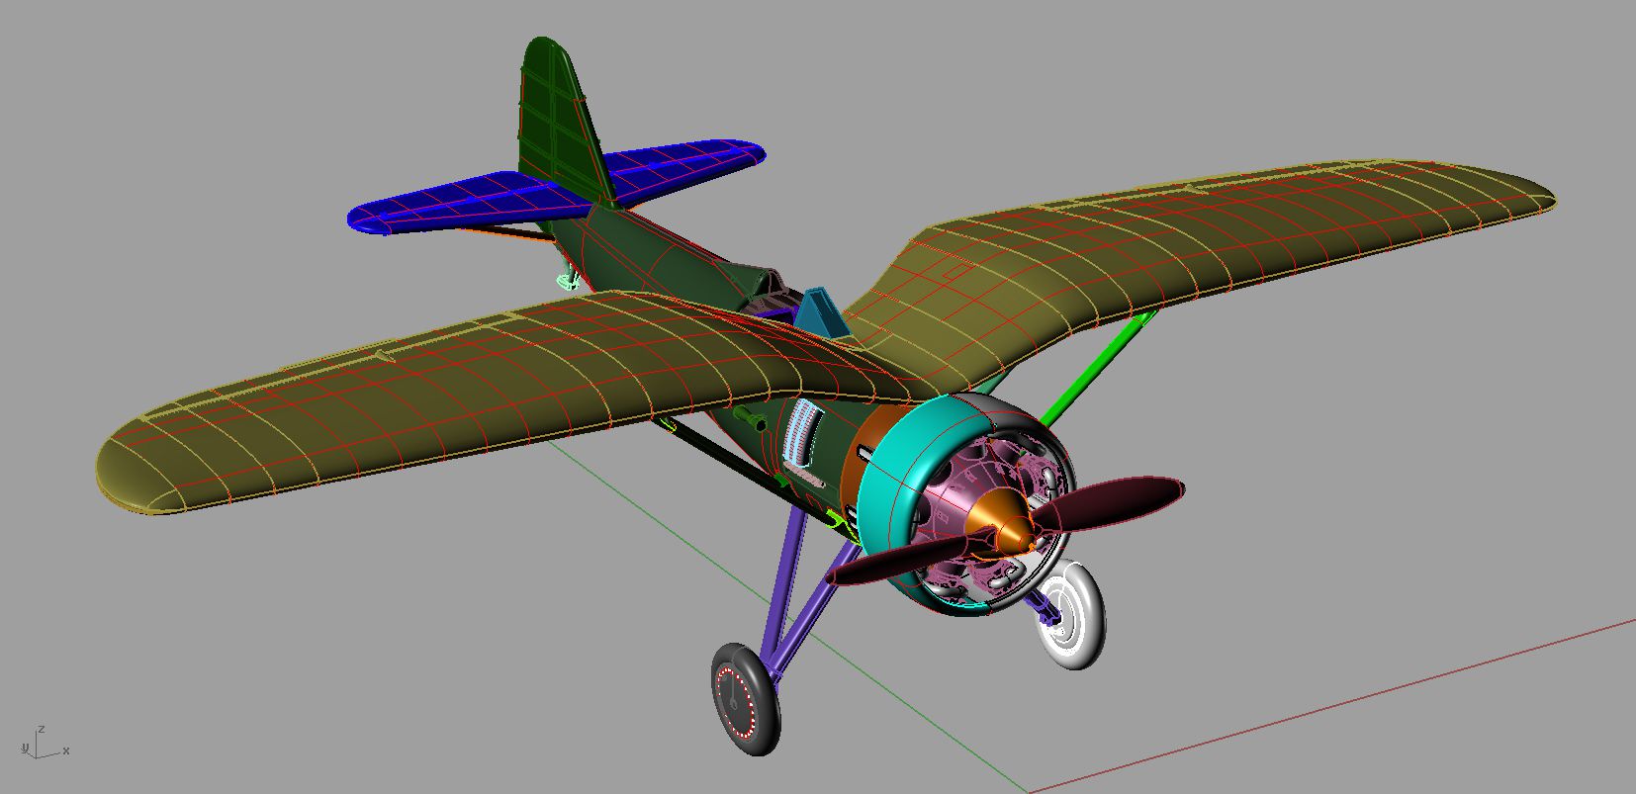The height and width of the screenshot is (794, 1636).
Task: Pick the dark wheel with red dots
Action: pyautogui.click(x=744, y=698)
